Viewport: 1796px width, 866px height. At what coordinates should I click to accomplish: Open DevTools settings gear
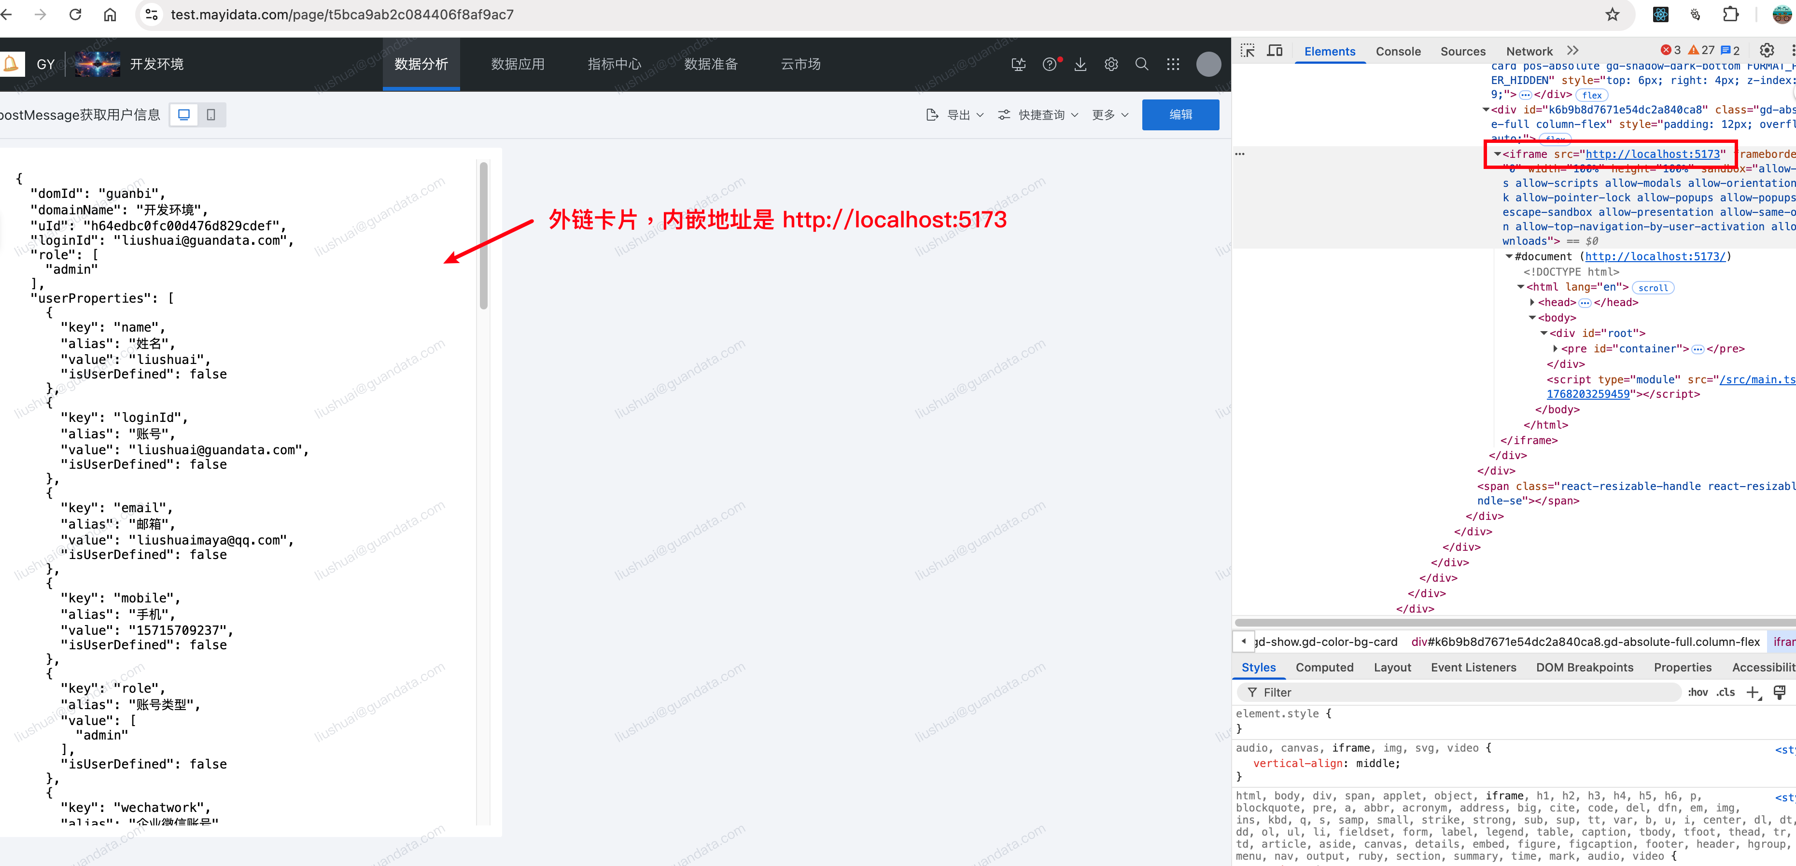[1767, 50]
